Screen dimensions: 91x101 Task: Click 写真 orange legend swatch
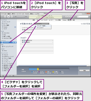coord(46,72)
